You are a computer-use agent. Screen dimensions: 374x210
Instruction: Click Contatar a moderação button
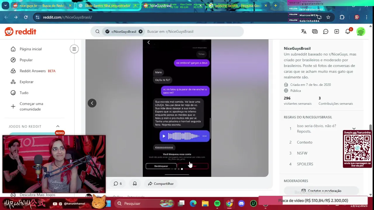click(321, 191)
